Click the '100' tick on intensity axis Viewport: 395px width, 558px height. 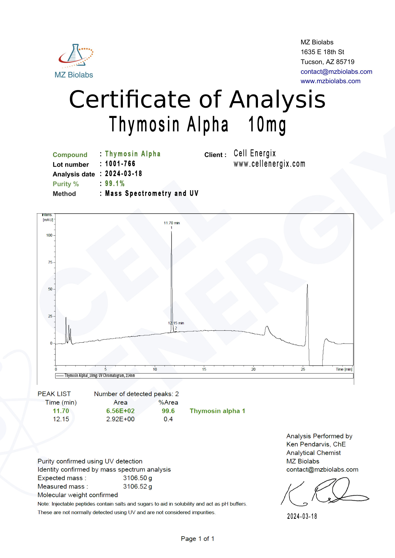49,235
